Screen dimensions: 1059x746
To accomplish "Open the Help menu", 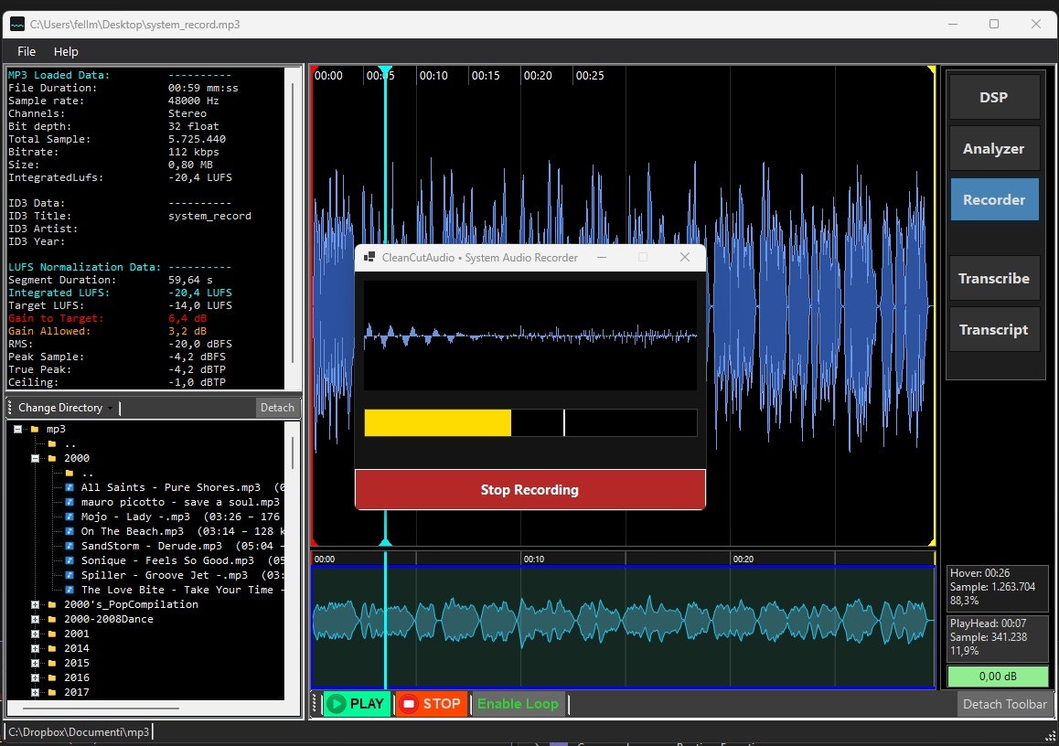I will tap(65, 51).
